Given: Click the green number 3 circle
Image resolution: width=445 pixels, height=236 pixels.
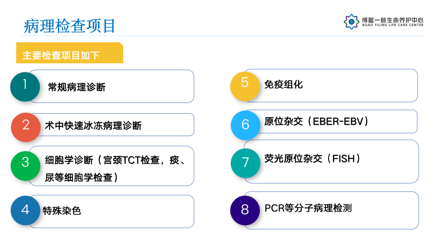Looking at the screenshot, I should 26,163.
